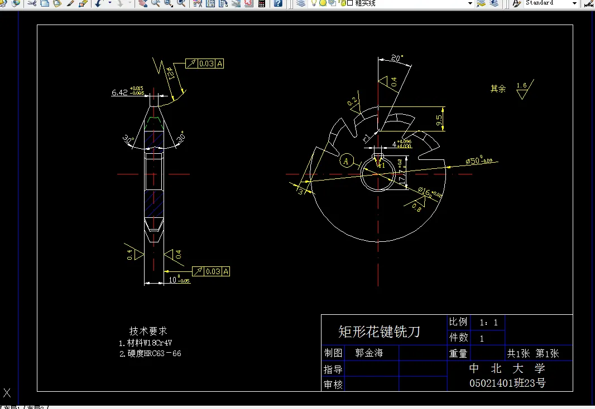Select the 审核 label in title block
The width and height of the screenshot is (595, 409).
tap(333, 384)
